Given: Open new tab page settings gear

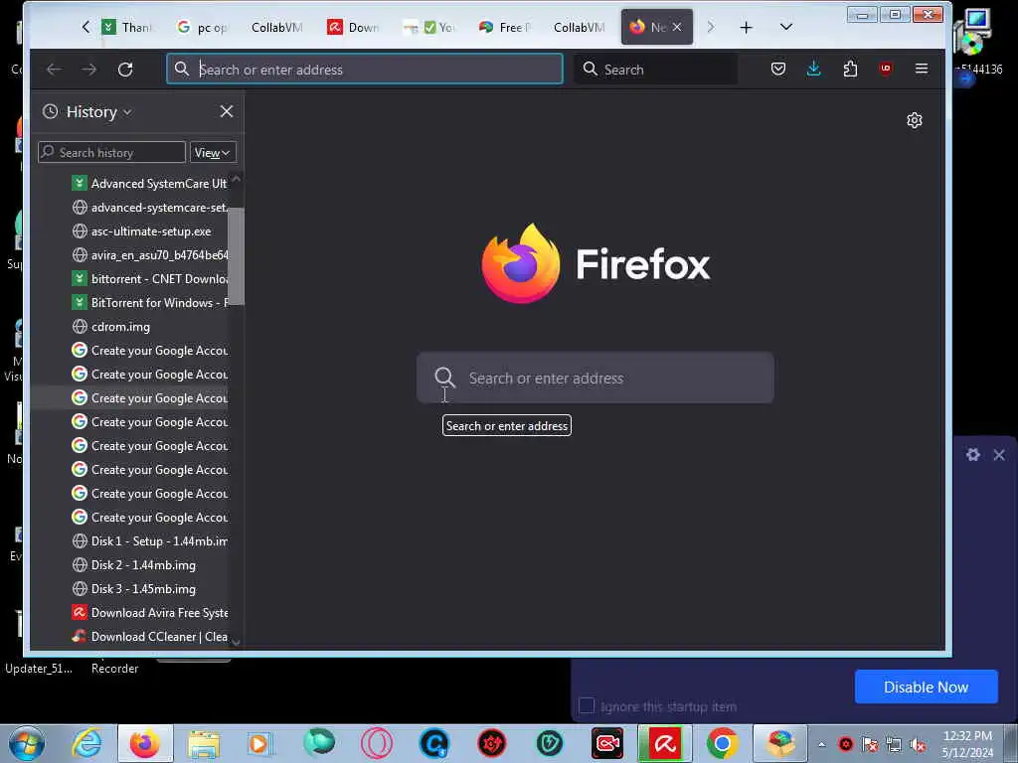Looking at the screenshot, I should tap(915, 120).
